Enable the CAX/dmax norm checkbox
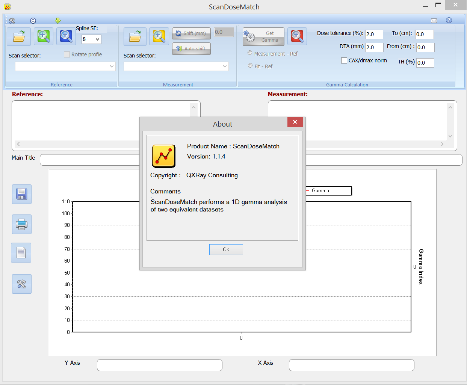 click(x=344, y=60)
